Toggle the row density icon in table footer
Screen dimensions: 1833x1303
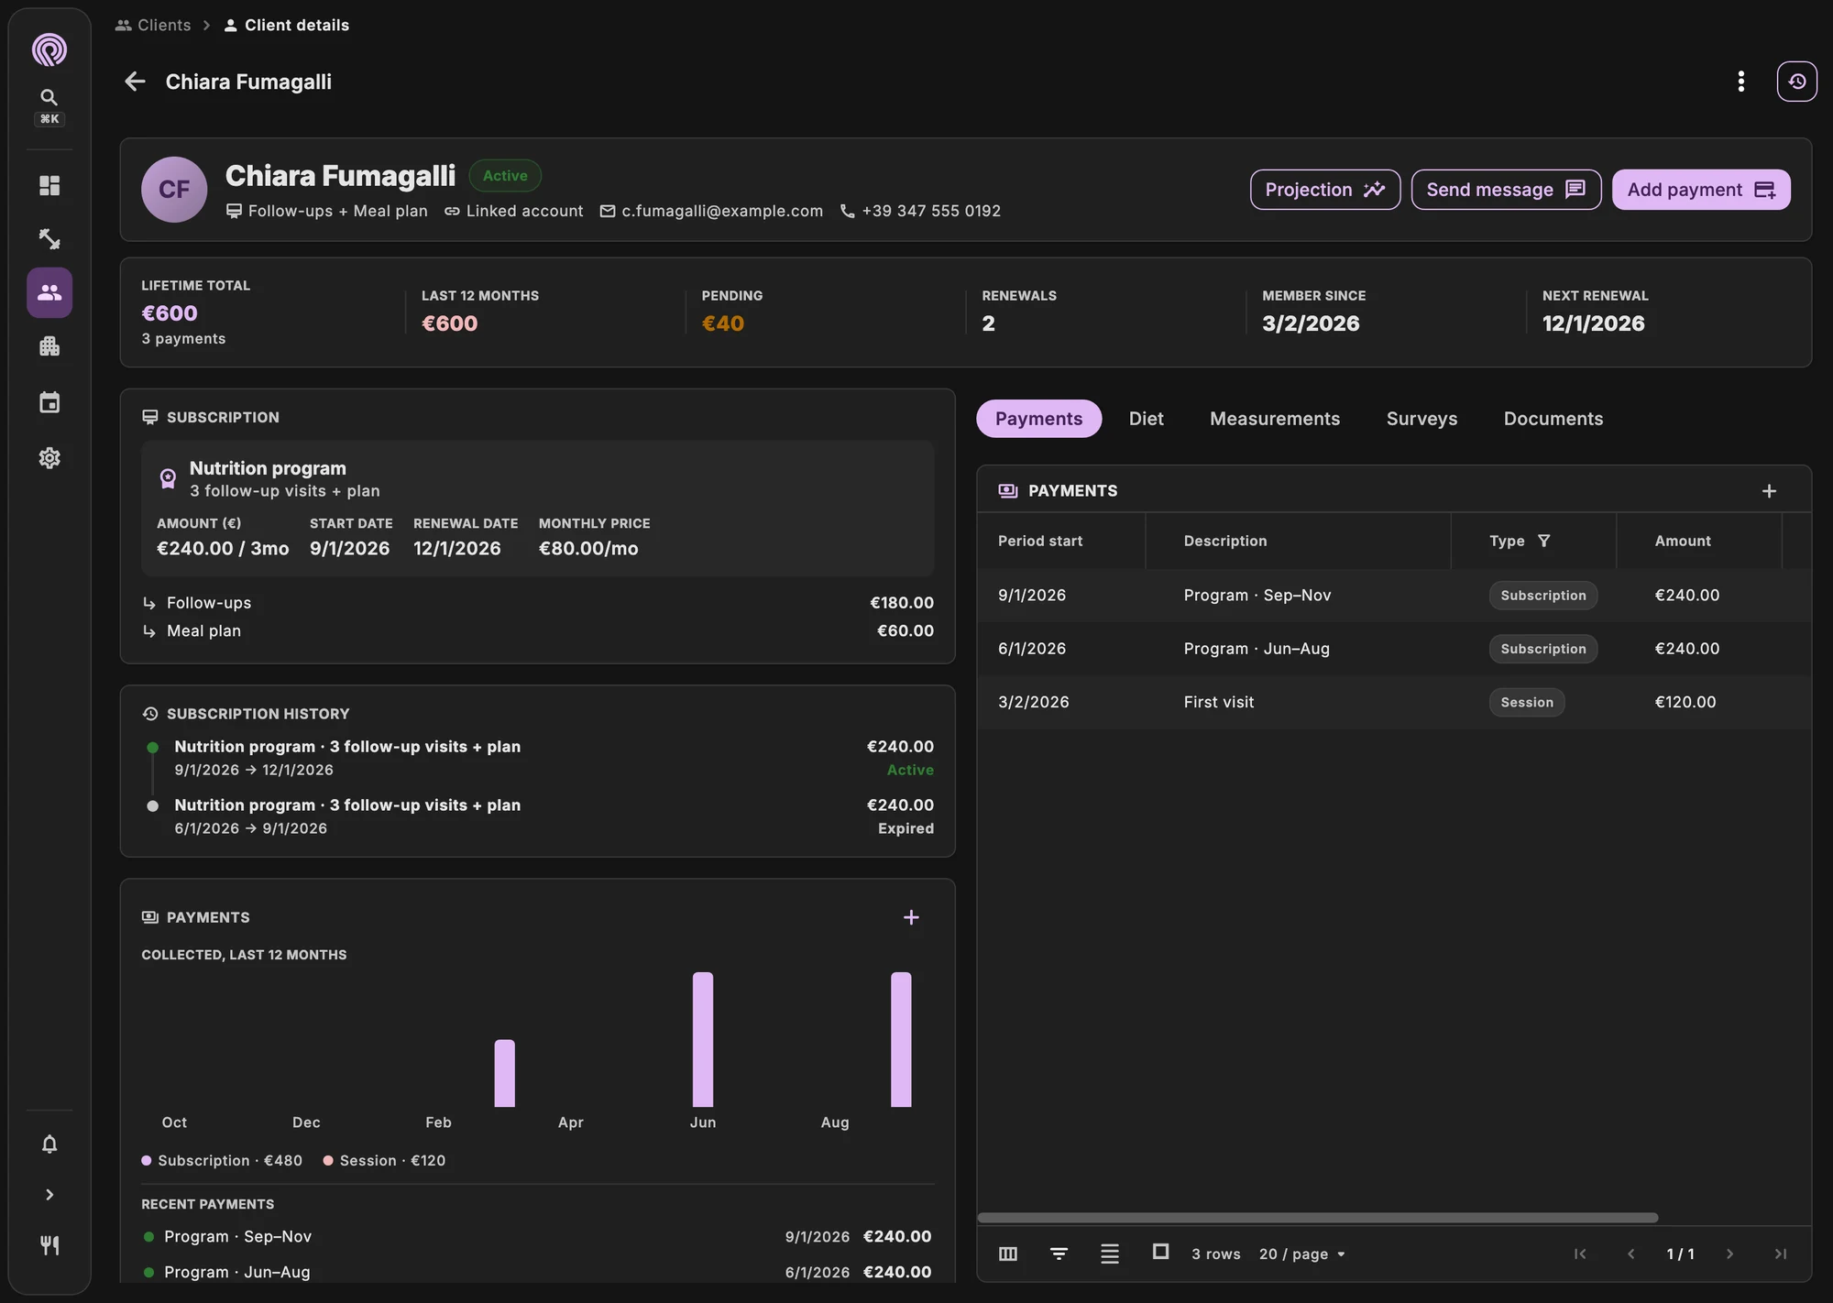pos(1109,1254)
